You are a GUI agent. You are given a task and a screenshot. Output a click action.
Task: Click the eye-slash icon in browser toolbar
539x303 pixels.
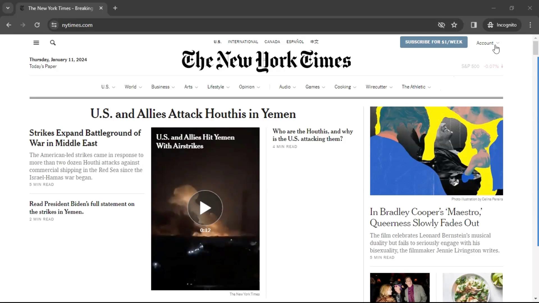[x=441, y=25]
